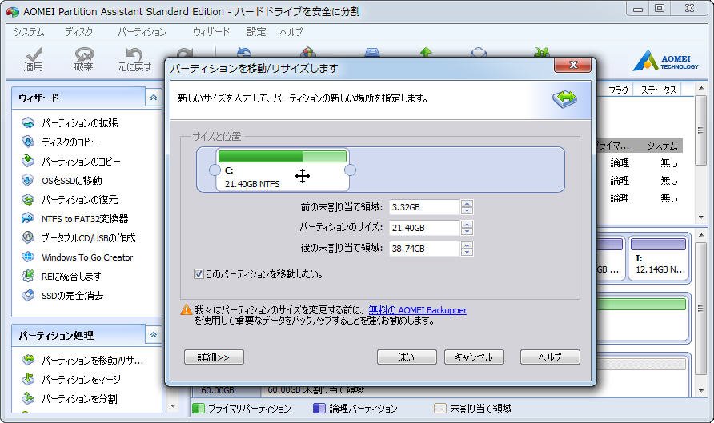714x423 pixels.
Task: Collapse the ウィザード panel
Action: (x=154, y=98)
